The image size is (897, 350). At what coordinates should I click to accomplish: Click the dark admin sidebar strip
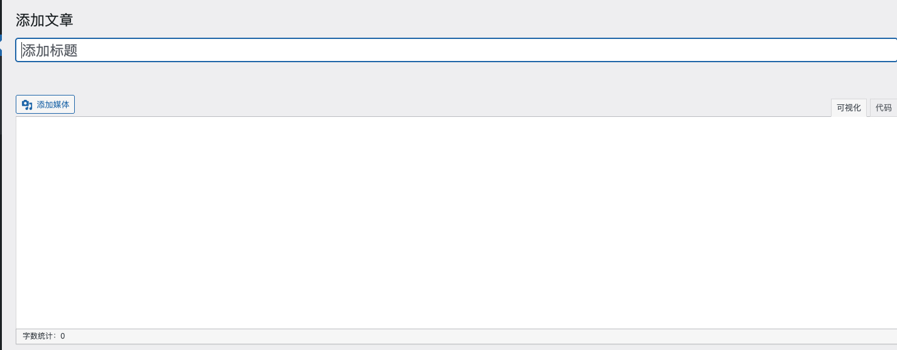(1, 189)
